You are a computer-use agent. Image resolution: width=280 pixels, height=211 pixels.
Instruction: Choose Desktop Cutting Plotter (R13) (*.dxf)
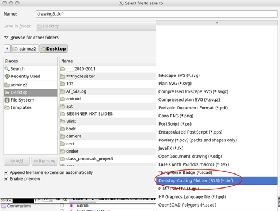(x=217, y=181)
